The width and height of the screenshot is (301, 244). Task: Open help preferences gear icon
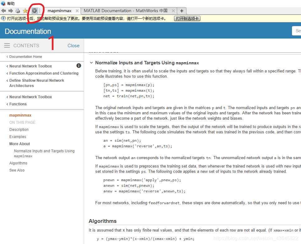(35, 11)
